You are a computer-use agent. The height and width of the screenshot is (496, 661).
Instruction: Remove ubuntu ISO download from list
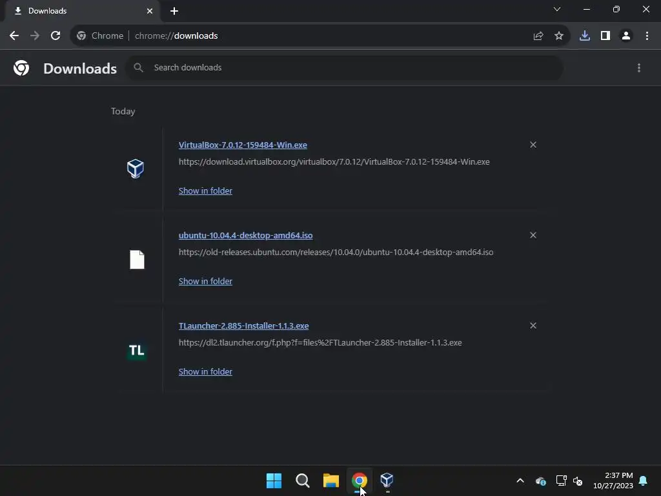pyautogui.click(x=533, y=235)
